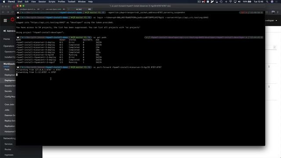Open the Apple menu
Viewport: 281px width, 158px height.
(4, 2)
